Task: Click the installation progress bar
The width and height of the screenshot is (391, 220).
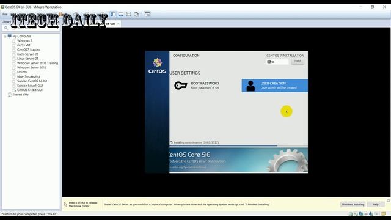Action: 238,145
